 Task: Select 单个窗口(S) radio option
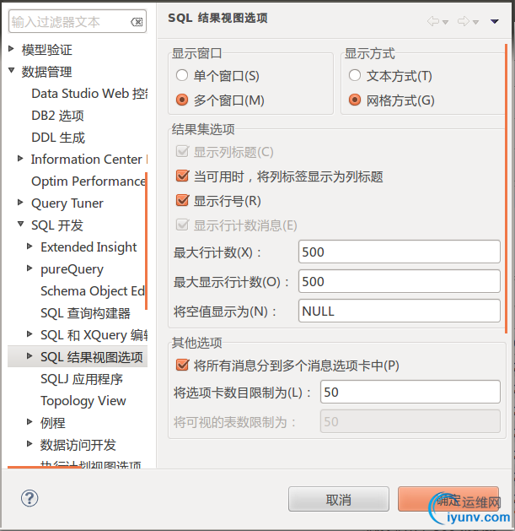pyautogui.click(x=182, y=76)
